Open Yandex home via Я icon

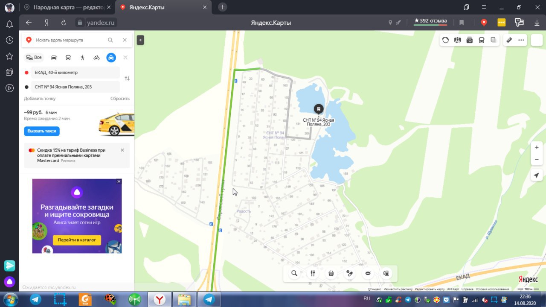46,23
